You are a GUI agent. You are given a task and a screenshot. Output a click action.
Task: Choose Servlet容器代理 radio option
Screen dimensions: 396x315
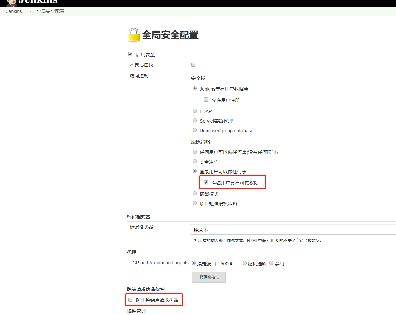[195, 121]
